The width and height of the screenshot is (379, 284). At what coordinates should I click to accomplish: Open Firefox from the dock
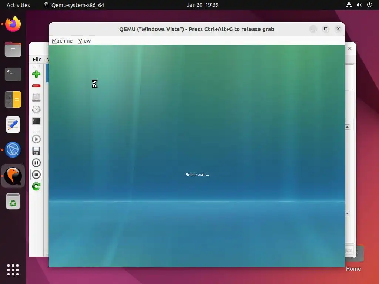(13, 24)
